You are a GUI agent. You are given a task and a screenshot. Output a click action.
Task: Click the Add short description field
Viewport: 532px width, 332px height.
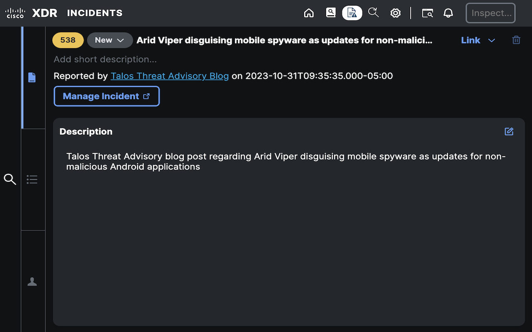click(105, 59)
